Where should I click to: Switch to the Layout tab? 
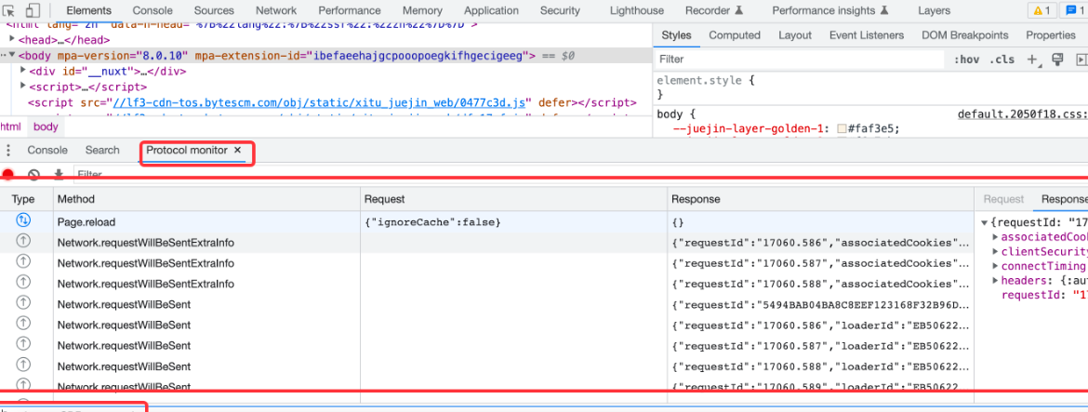[794, 35]
